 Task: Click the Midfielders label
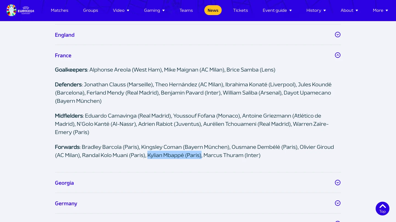69,116
